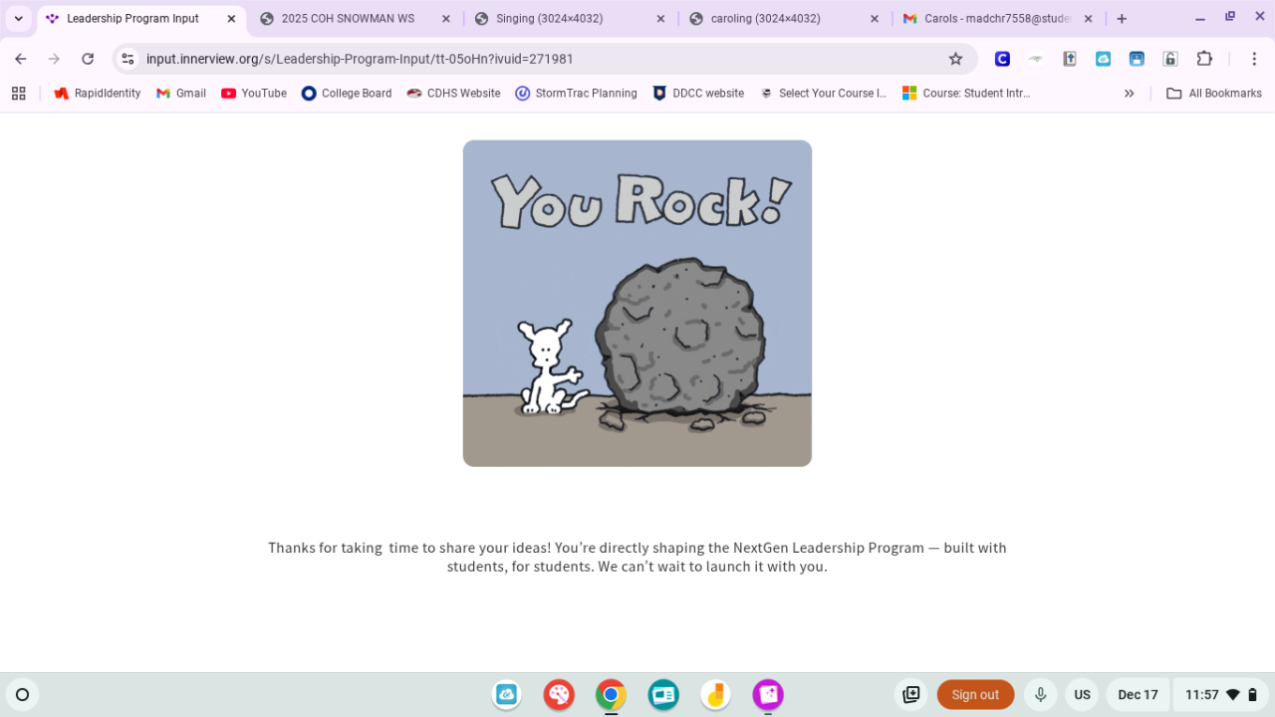Viewport: 1275px width, 717px height.
Task: Close the Leadership Program Input tab
Action: [231, 19]
